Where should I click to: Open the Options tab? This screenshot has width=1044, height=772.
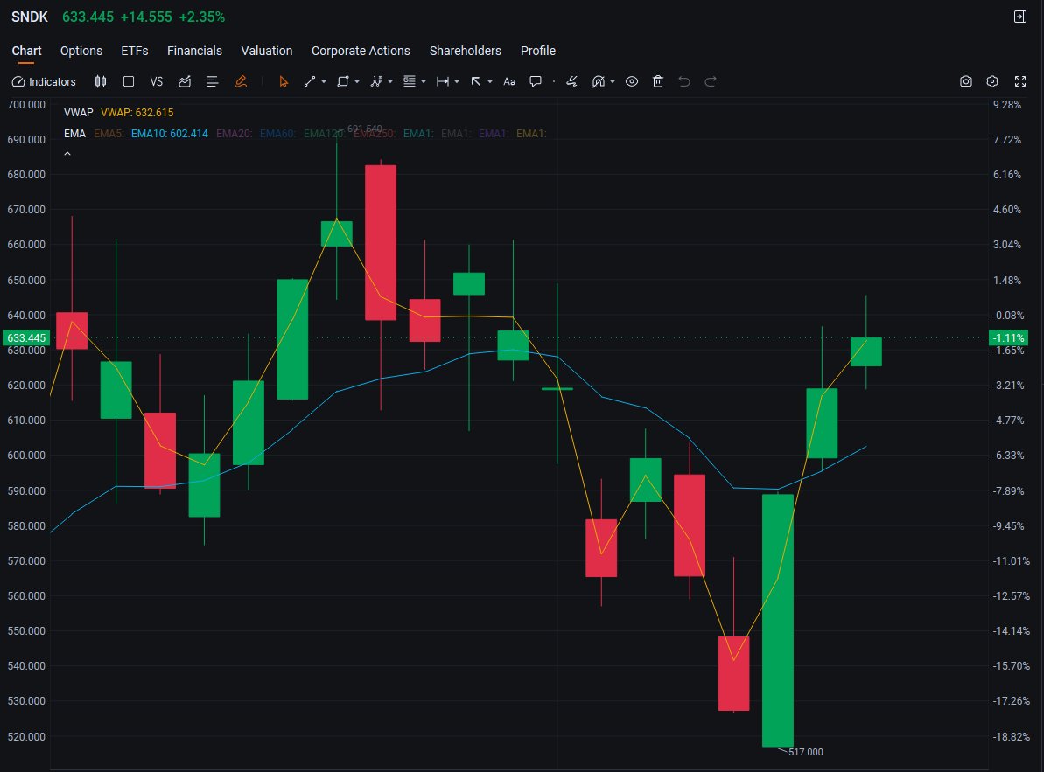pyautogui.click(x=81, y=52)
